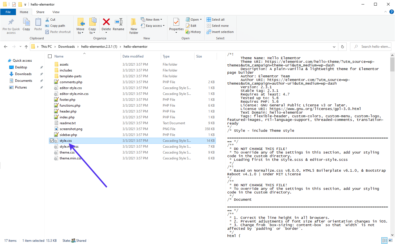Click inside the search box
395x244 pixels.
pyautogui.click(x=371, y=46)
